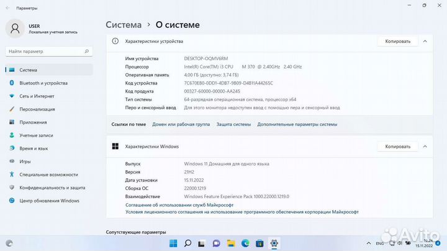This screenshot has height=251, width=447.
Task: Click the network Wi-Fi icon in the sidebar
Action: click(12, 96)
